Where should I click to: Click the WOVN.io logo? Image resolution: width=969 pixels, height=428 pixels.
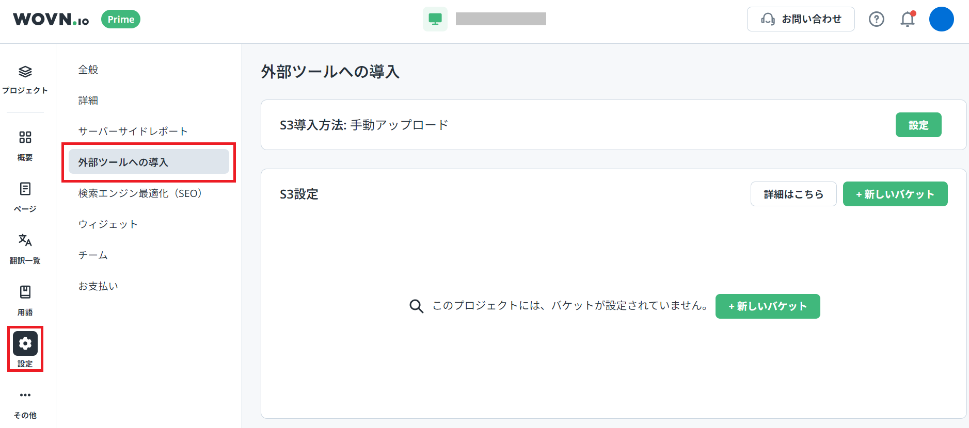tap(51, 20)
